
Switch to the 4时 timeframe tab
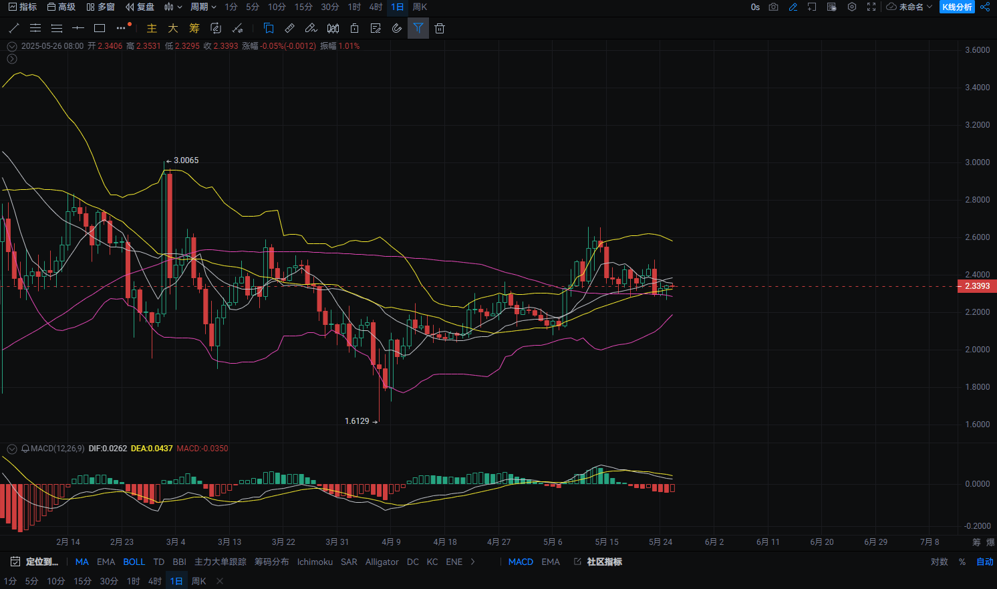376,7
